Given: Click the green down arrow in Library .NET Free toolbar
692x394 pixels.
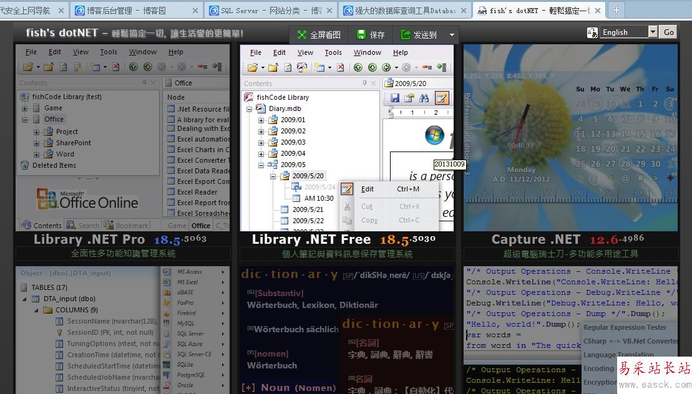Looking at the screenshot, I should [373, 67].
